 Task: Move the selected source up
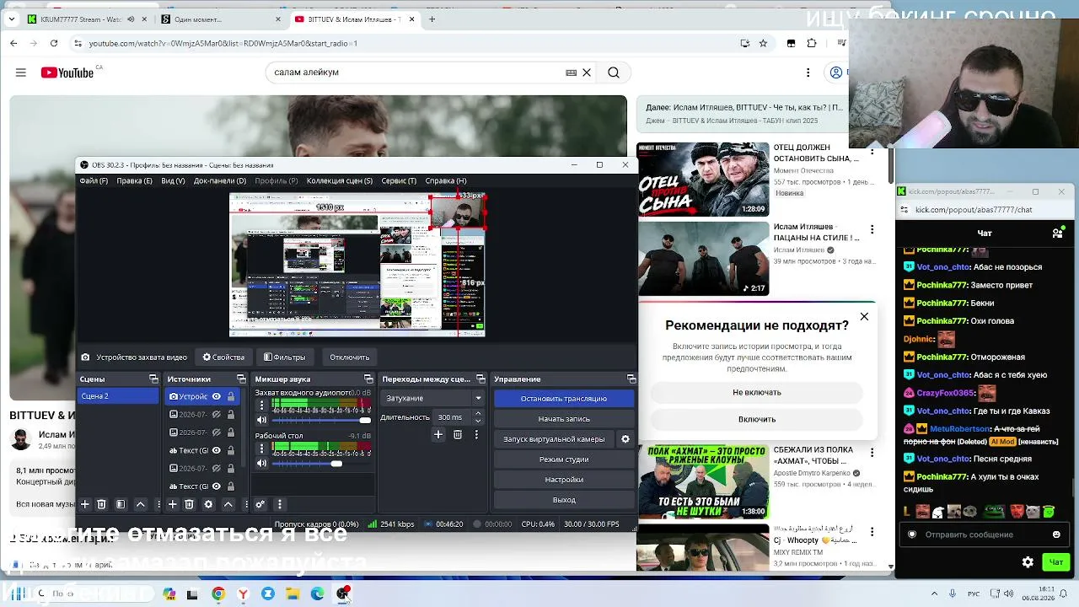point(228,504)
